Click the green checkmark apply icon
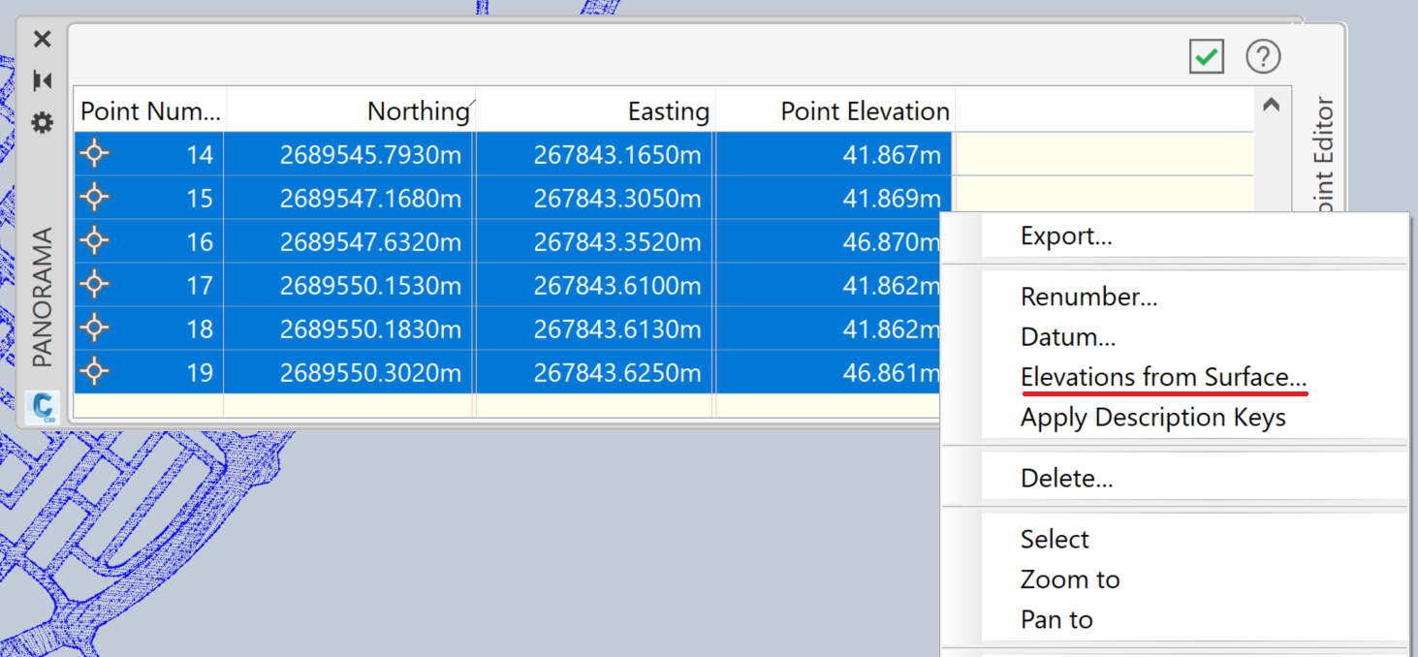This screenshot has height=657, width=1418. pyautogui.click(x=1207, y=56)
